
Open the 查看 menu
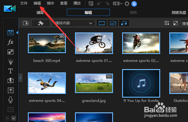(x=64, y=3)
